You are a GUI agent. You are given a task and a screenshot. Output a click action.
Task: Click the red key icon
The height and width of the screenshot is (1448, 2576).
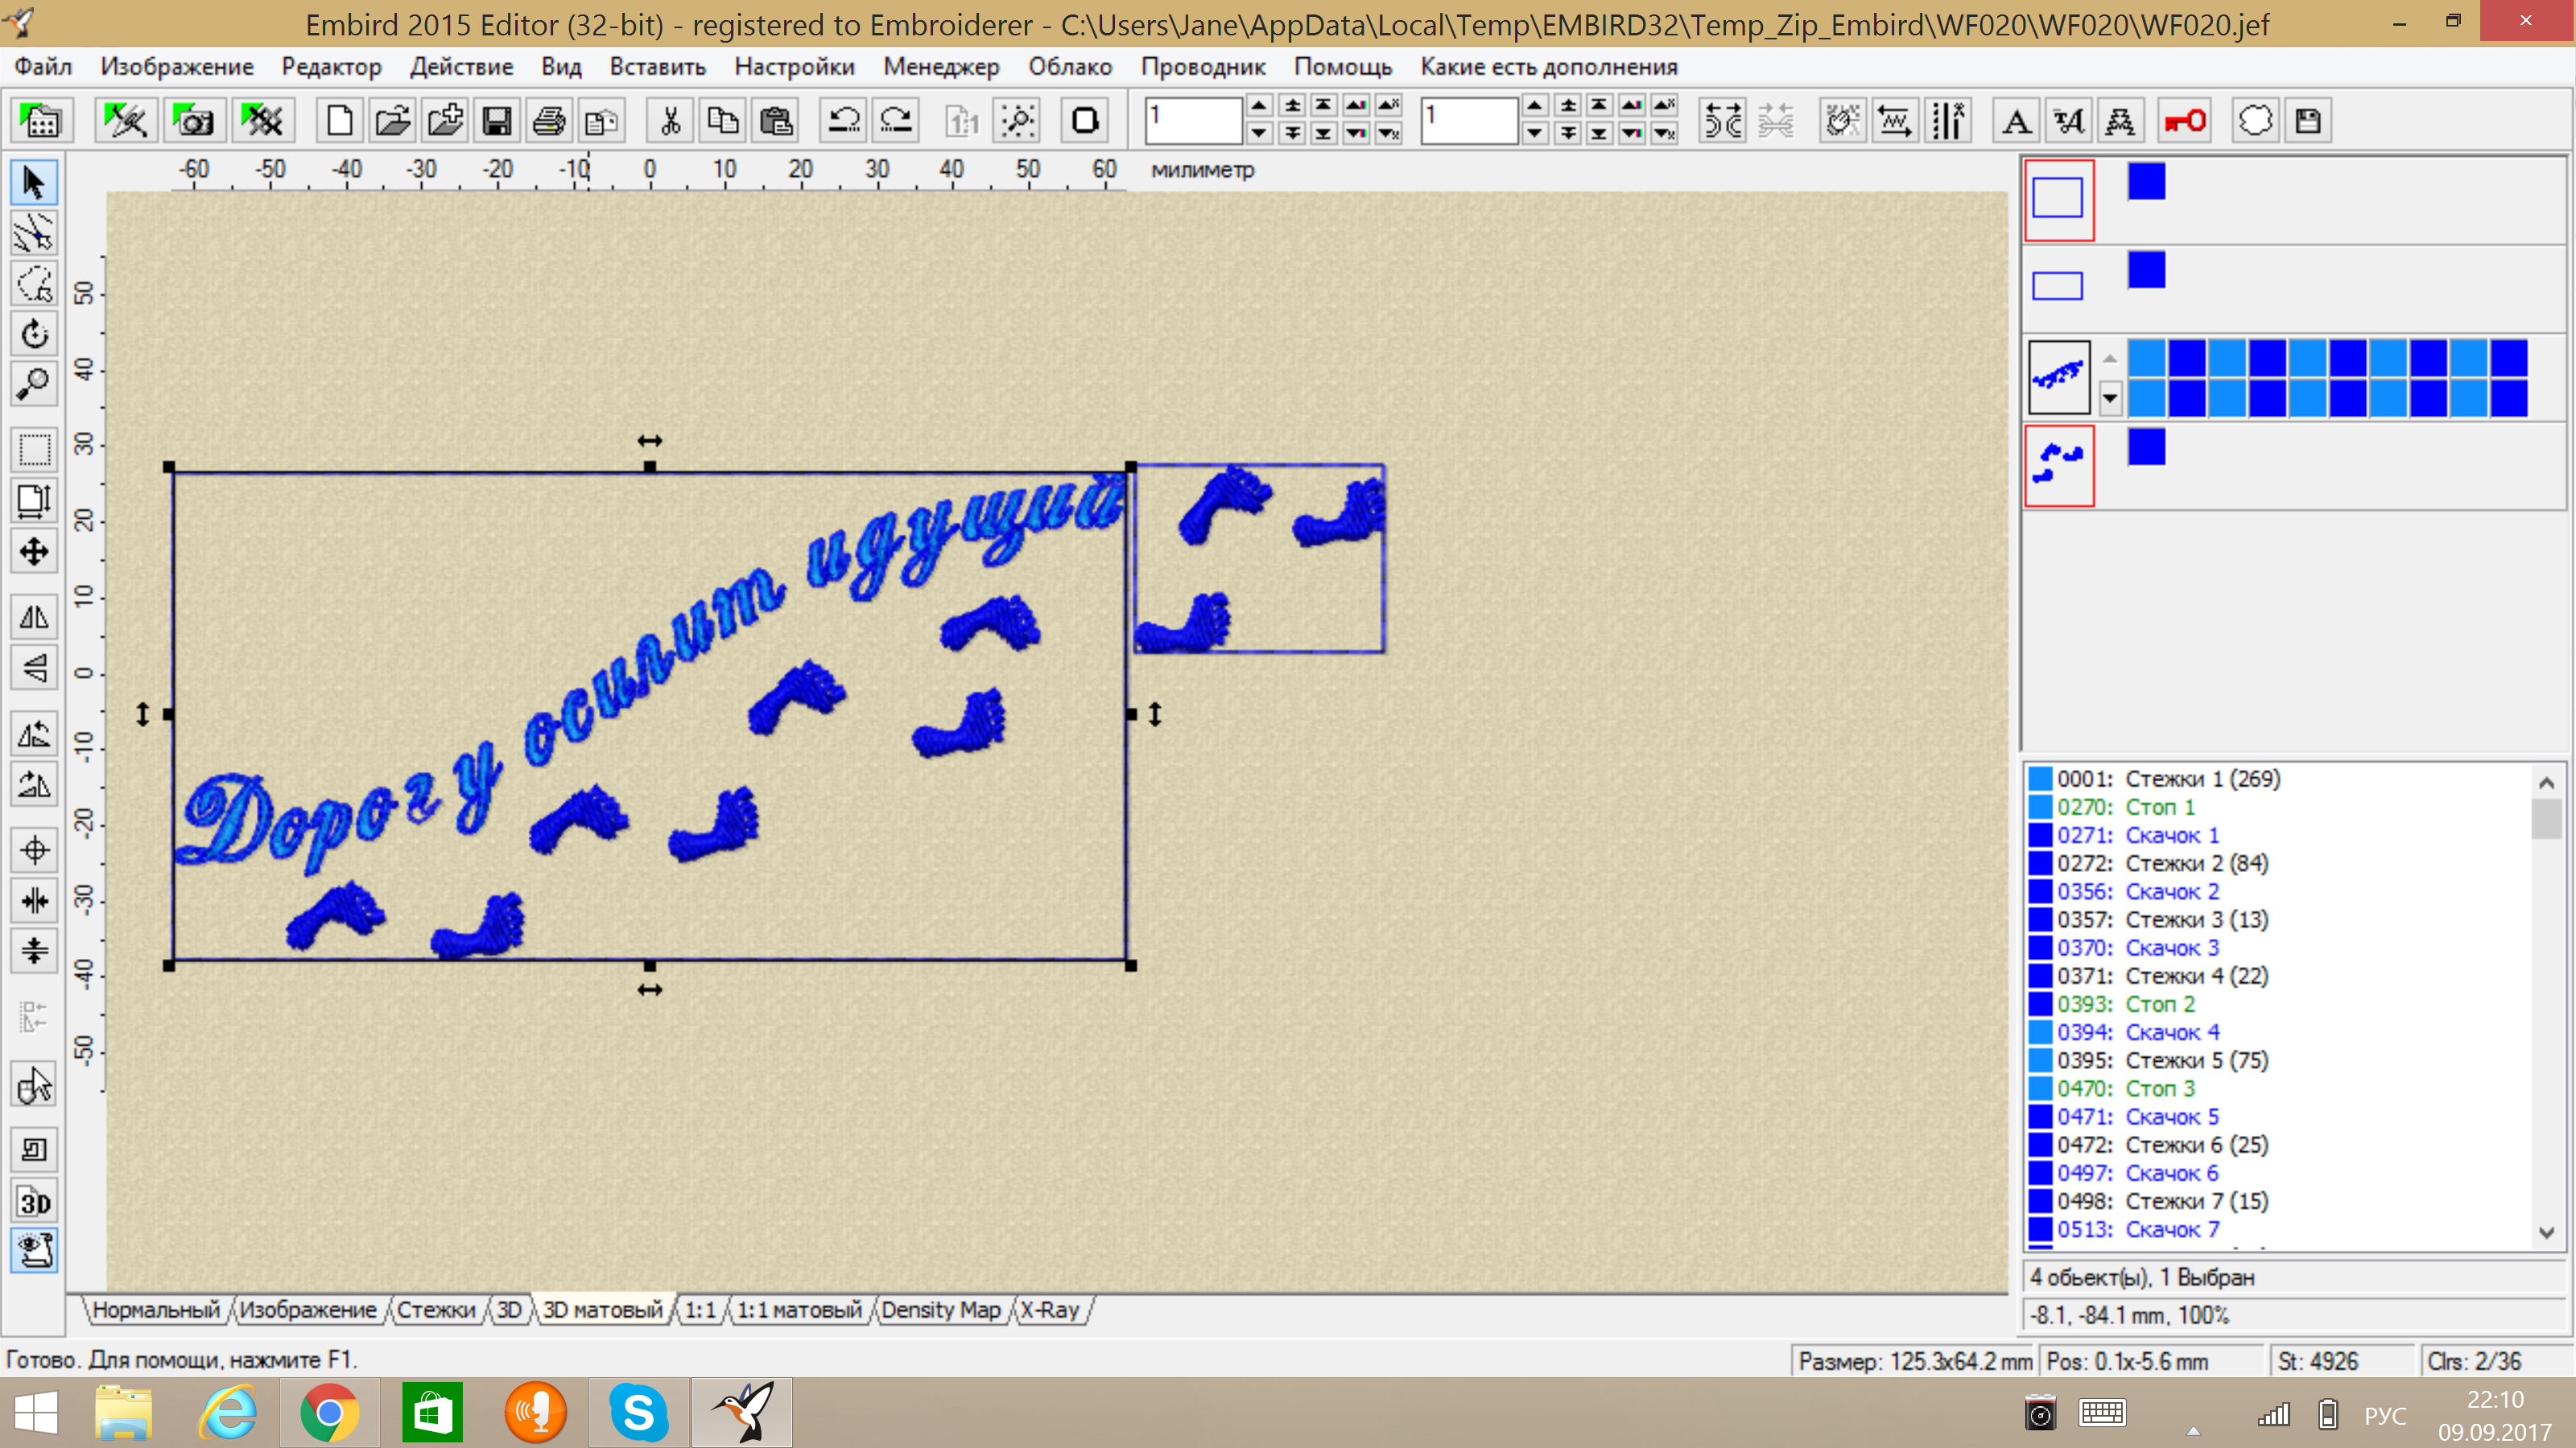2184,121
